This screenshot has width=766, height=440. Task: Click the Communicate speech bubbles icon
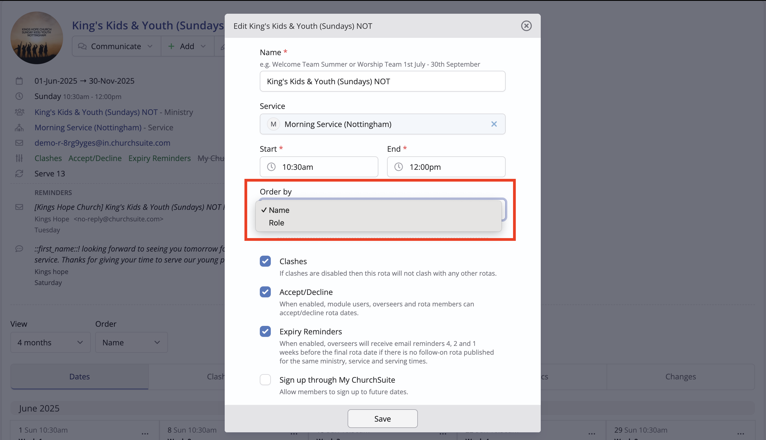(x=82, y=46)
